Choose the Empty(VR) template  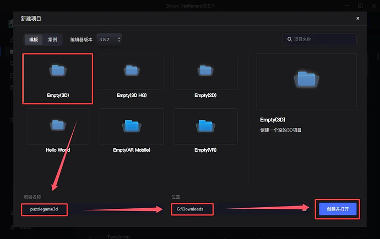[205, 131]
